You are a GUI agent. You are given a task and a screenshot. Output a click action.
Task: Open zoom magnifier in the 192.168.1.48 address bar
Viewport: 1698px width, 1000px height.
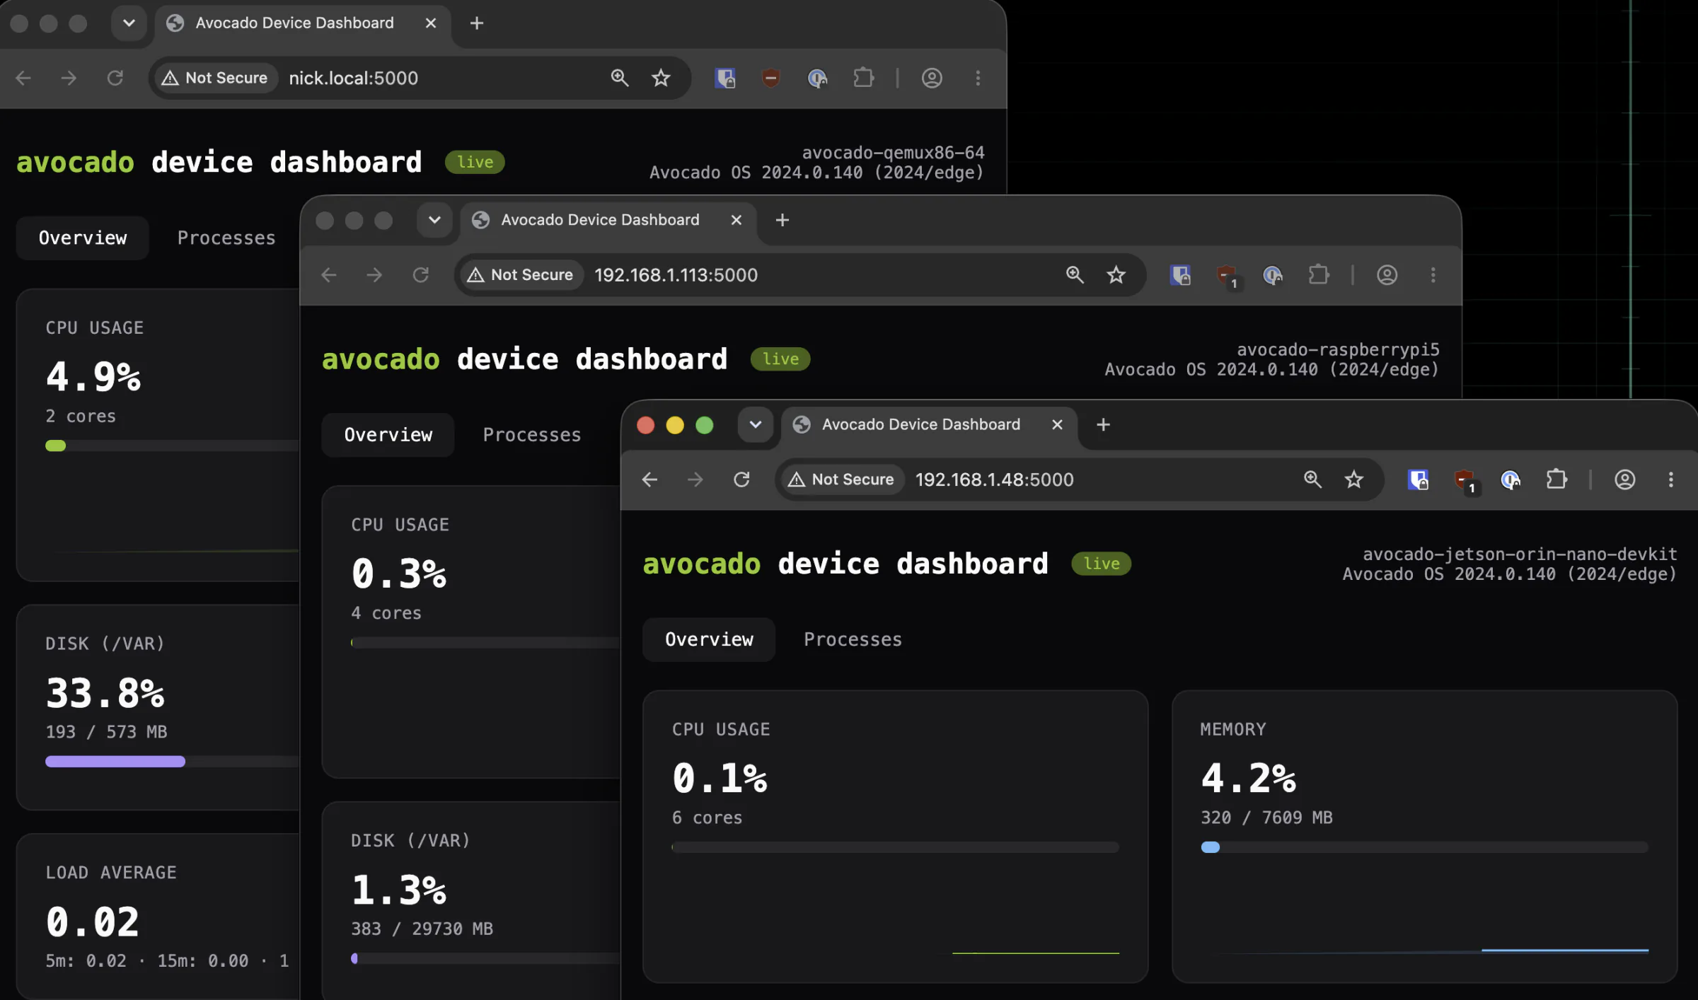1312,479
